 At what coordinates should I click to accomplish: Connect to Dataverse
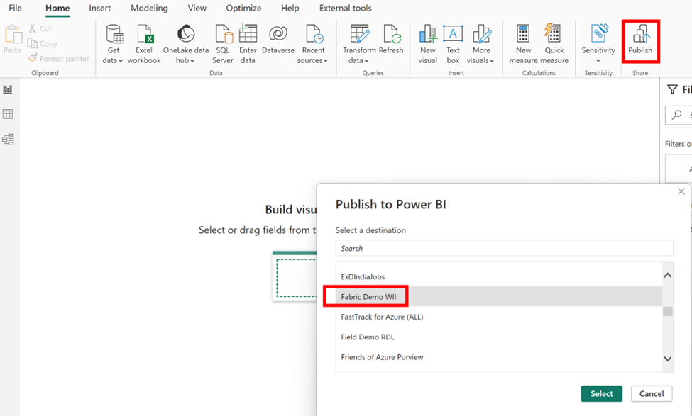278,40
